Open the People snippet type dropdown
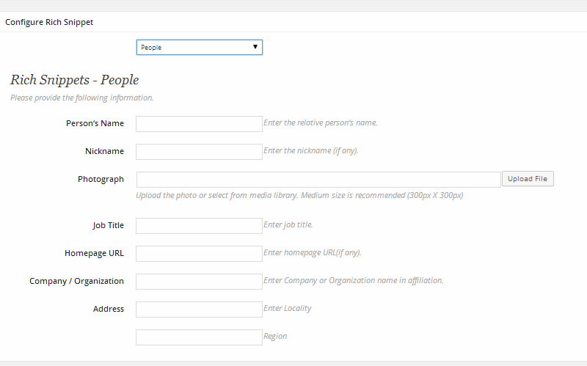The width and height of the screenshot is (587, 366). point(199,47)
